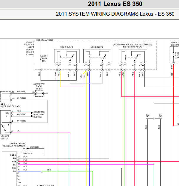This screenshot has height=186, width=179.
Task: Select the "COMPUTER DATA LINES SYSTEM" reference
Action: [x=39, y=114]
